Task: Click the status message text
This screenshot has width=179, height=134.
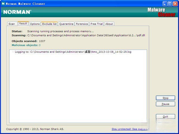Action: click(60, 31)
